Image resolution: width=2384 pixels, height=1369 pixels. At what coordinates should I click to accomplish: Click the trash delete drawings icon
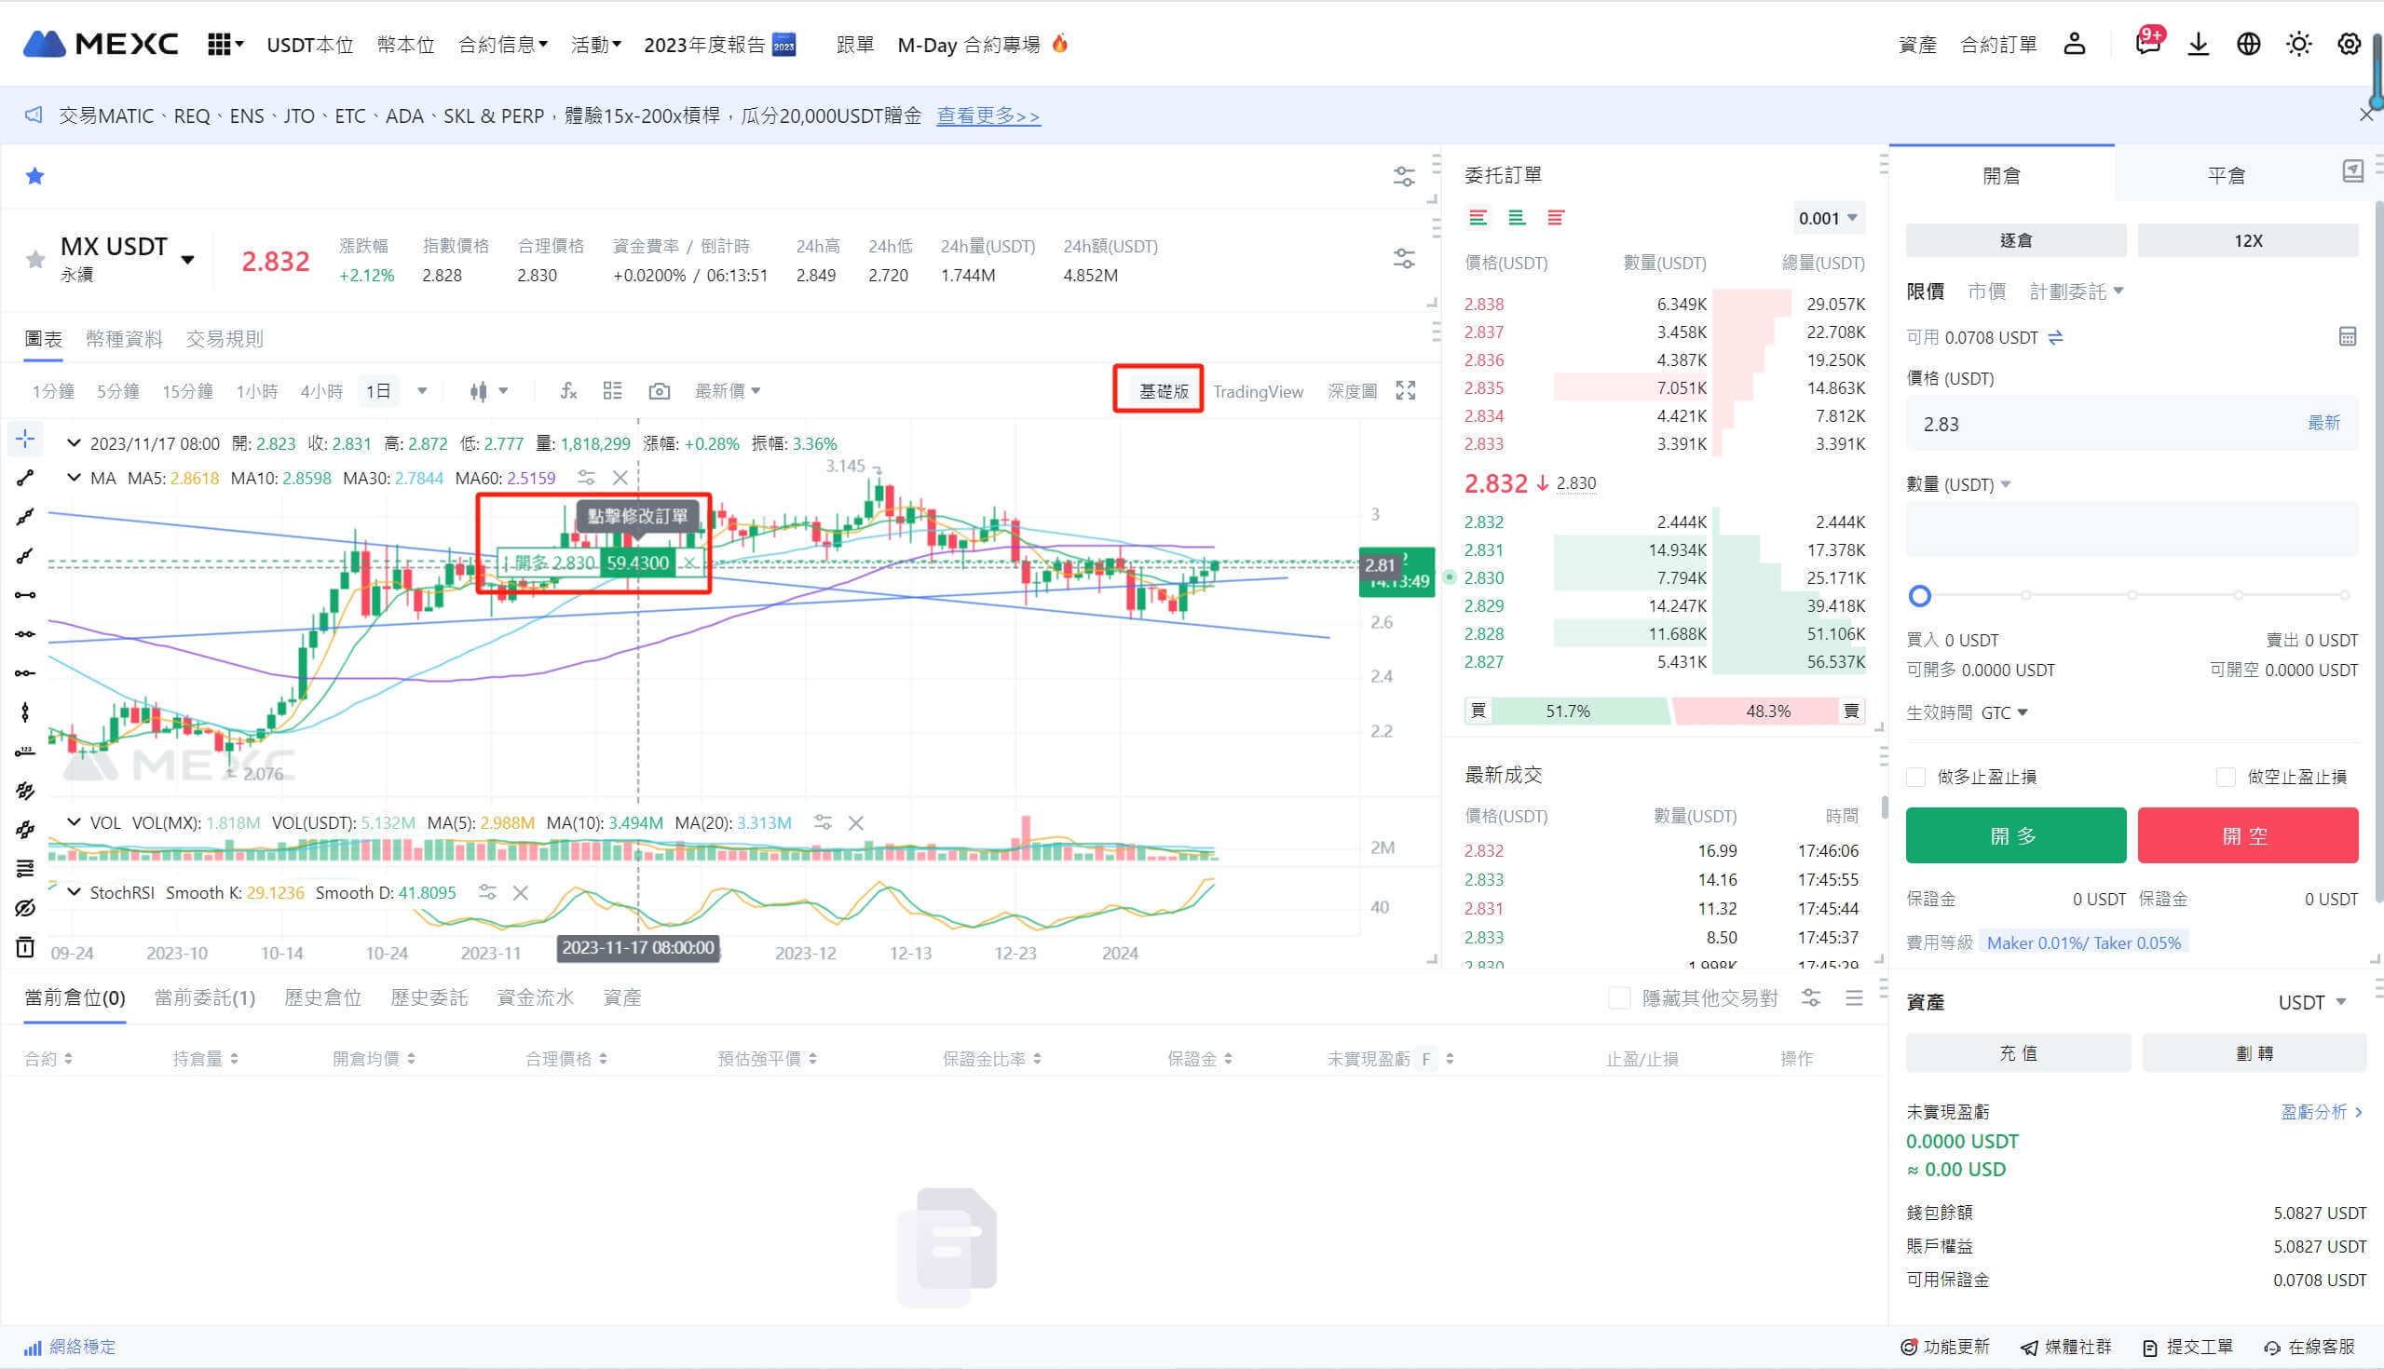25,947
